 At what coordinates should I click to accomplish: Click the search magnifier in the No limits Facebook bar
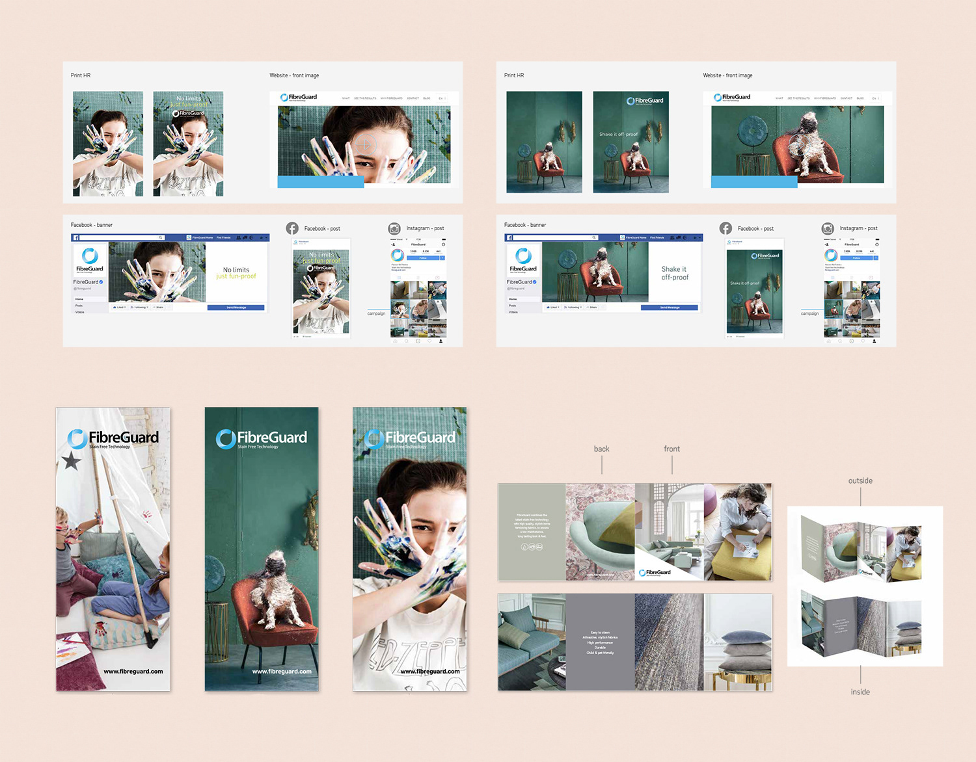pos(160,237)
